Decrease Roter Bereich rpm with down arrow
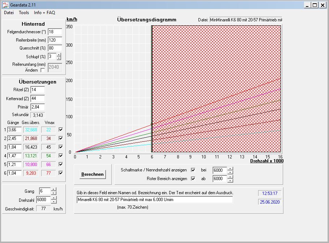Viewport: 329px width, 243px height. (230, 180)
